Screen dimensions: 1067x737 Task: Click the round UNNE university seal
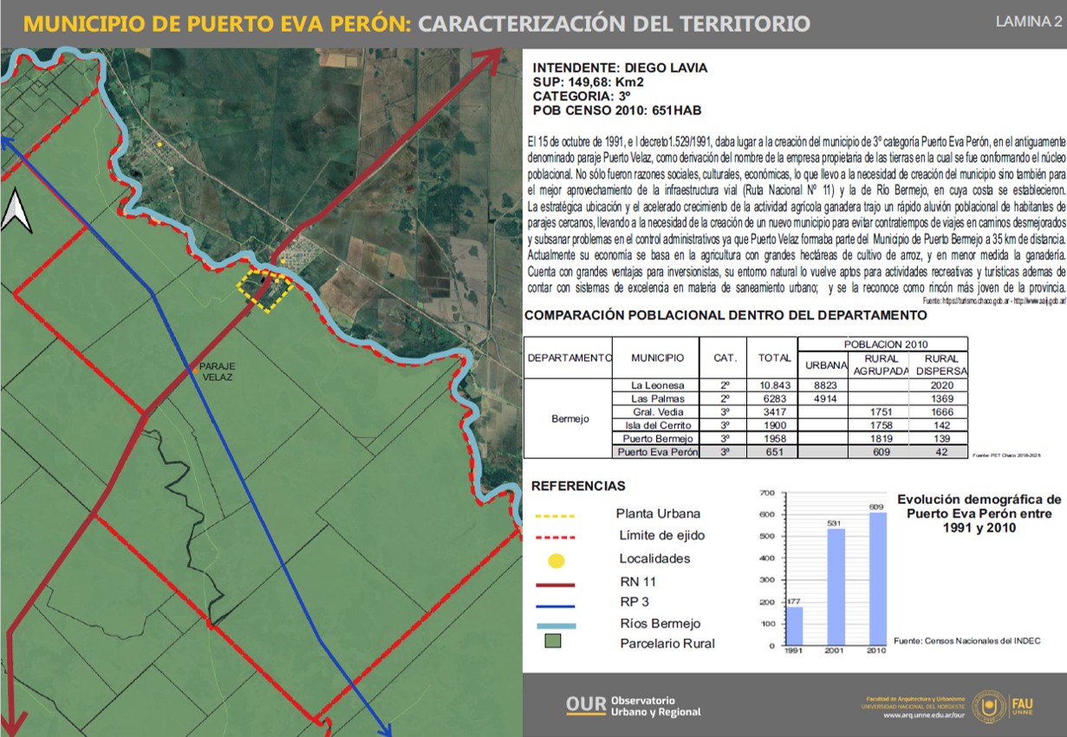click(x=989, y=706)
